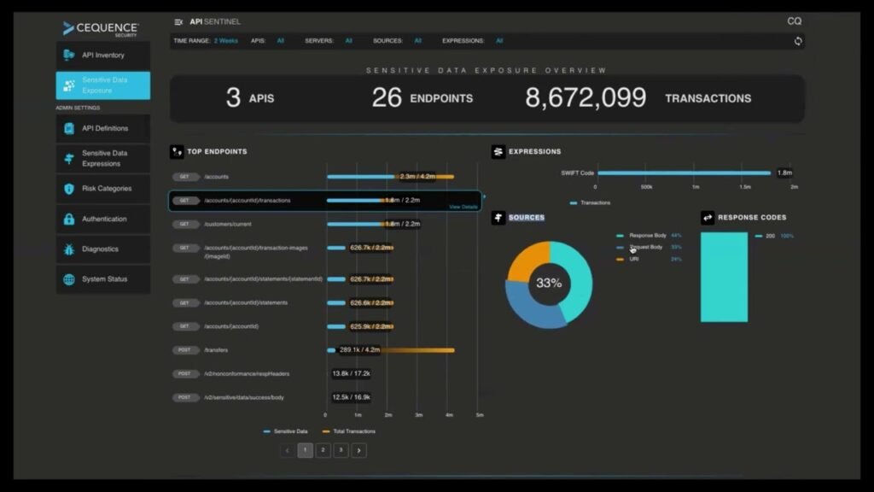
Task: Open the SERVERS filter dropdown
Action: coord(347,40)
